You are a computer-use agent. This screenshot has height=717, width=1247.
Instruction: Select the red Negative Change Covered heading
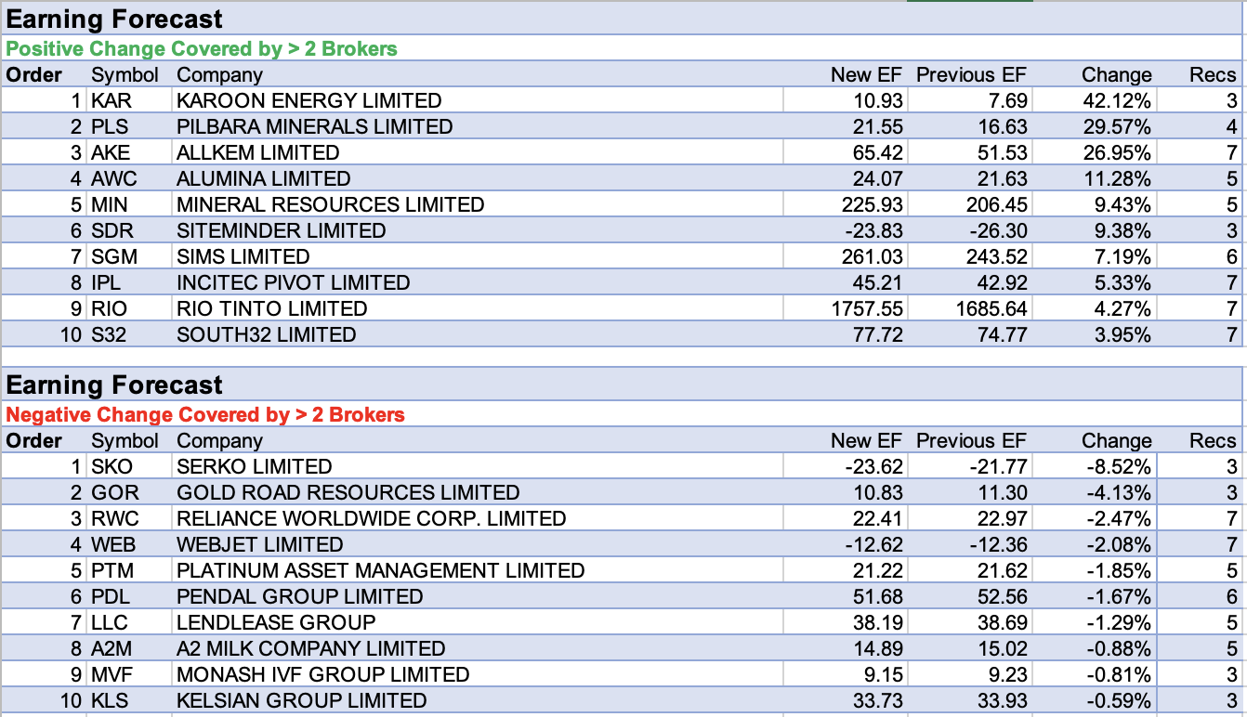(x=205, y=414)
